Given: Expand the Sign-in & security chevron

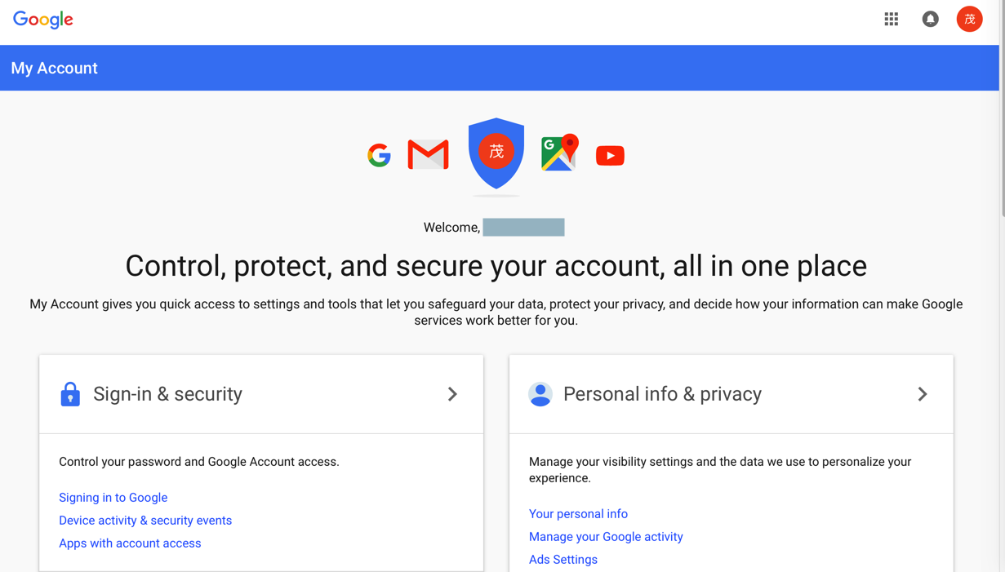Looking at the screenshot, I should [x=452, y=394].
